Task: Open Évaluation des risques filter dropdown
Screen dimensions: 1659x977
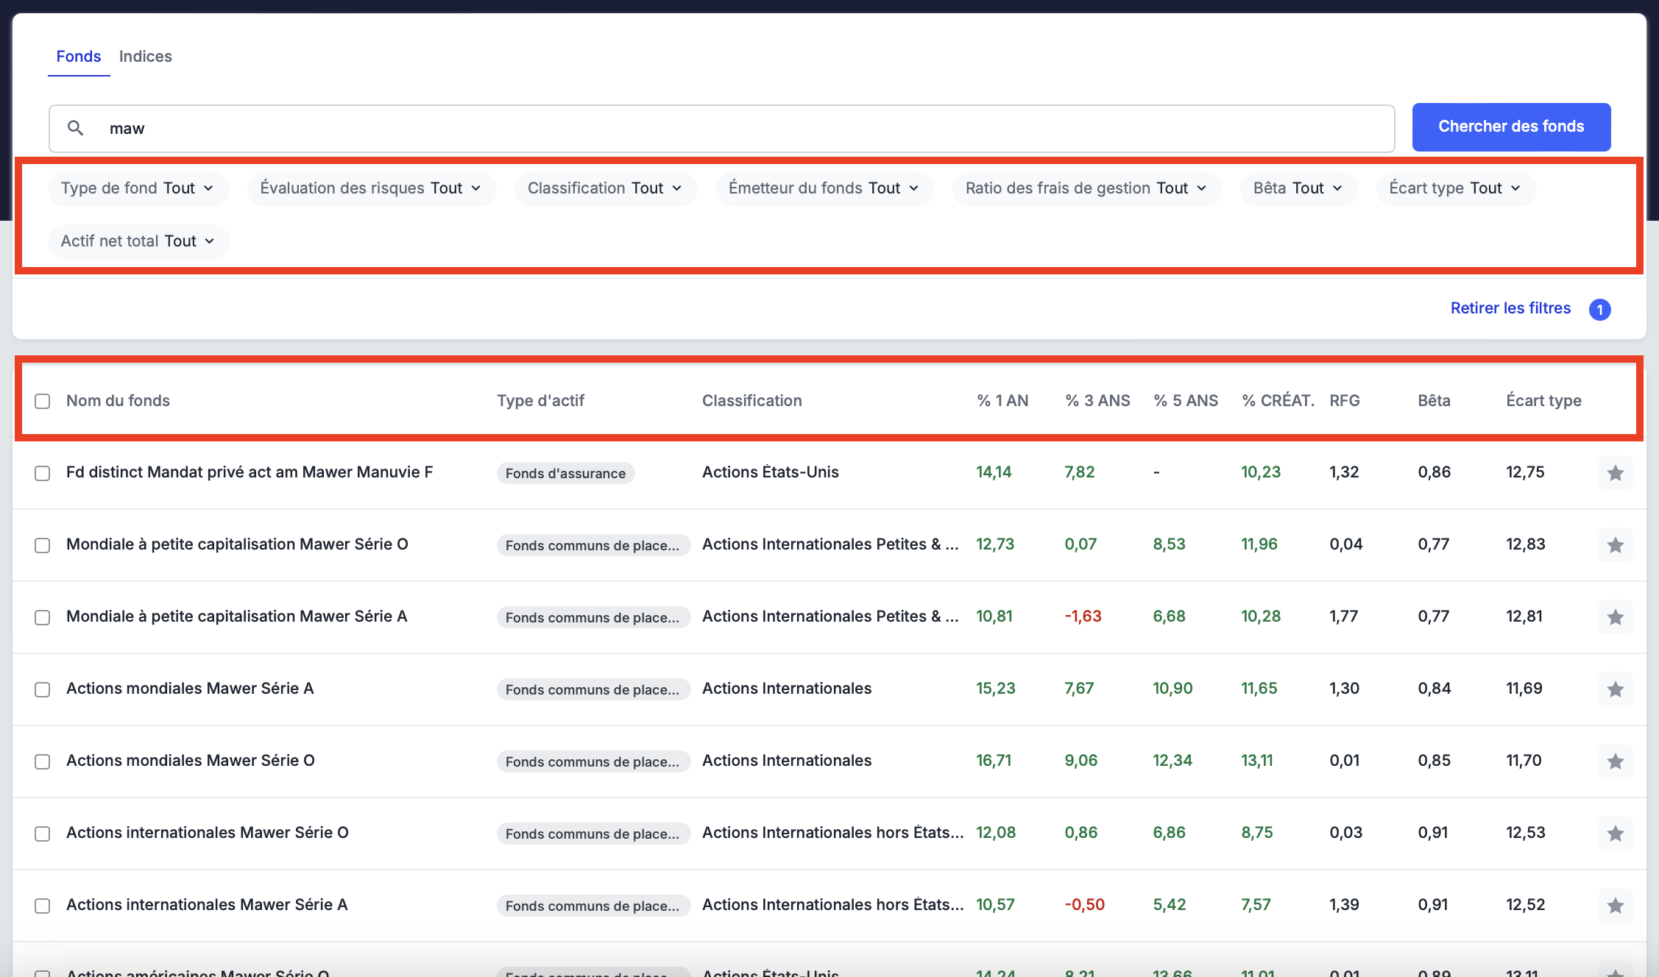Action: point(372,188)
